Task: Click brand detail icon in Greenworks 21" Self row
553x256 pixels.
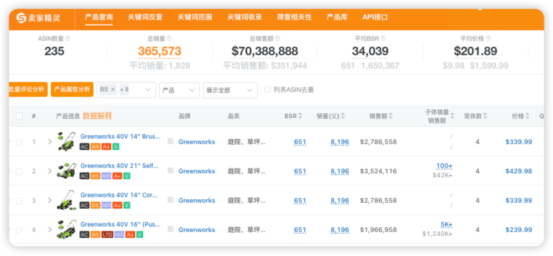Action: pyautogui.click(x=171, y=171)
